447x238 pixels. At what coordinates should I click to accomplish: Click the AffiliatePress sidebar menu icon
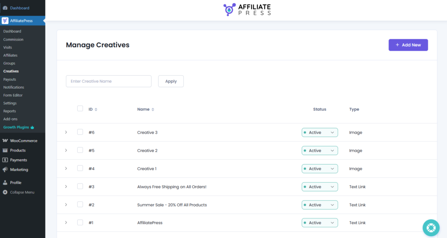pos(5,21)
